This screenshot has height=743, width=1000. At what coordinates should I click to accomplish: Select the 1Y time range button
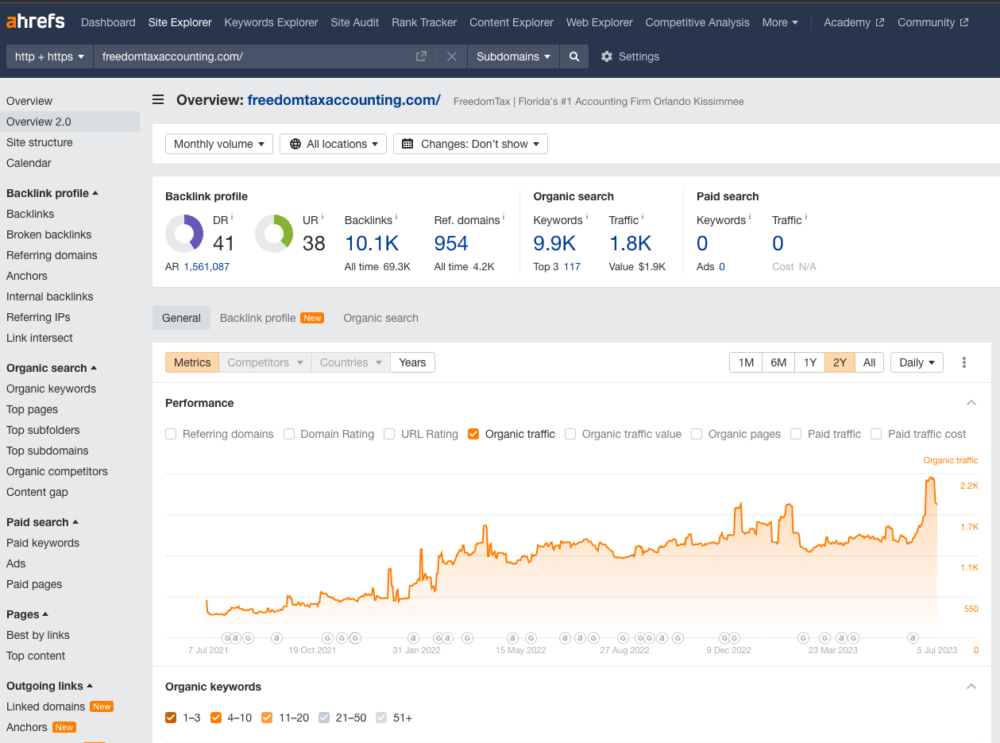(x=809, y=362)
